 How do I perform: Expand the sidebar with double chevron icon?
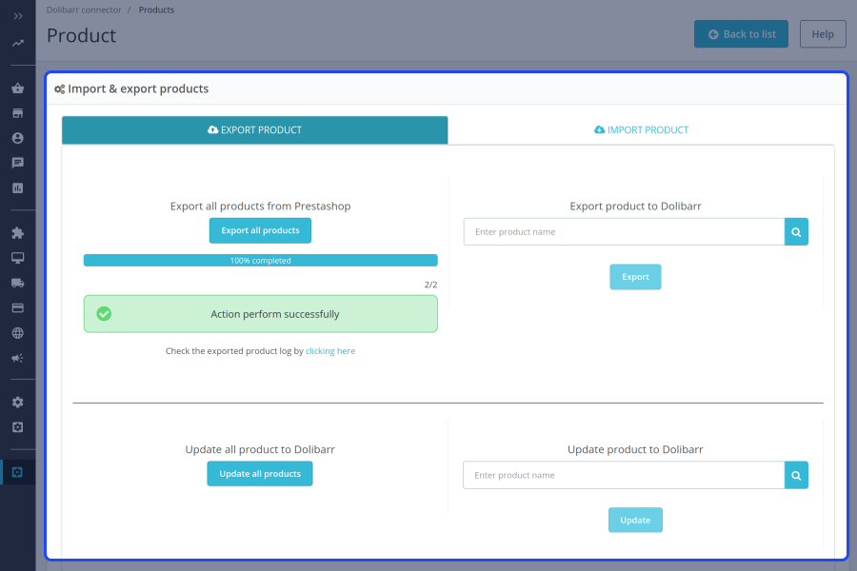(x=18, y=16)
